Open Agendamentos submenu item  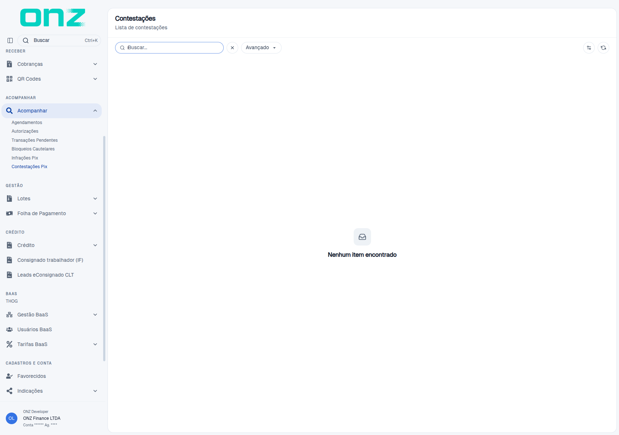27,123
